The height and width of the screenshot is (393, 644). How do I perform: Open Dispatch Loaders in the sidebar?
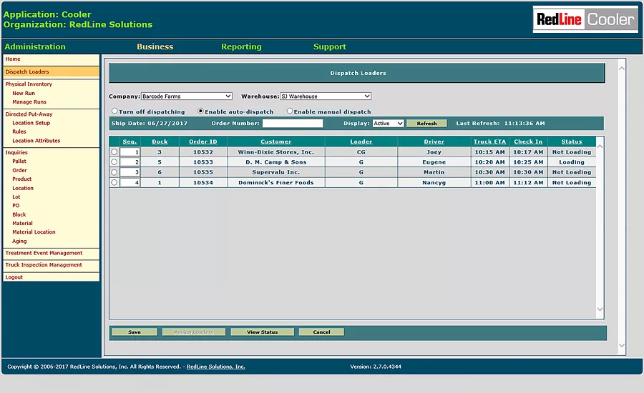pos(27,71)
